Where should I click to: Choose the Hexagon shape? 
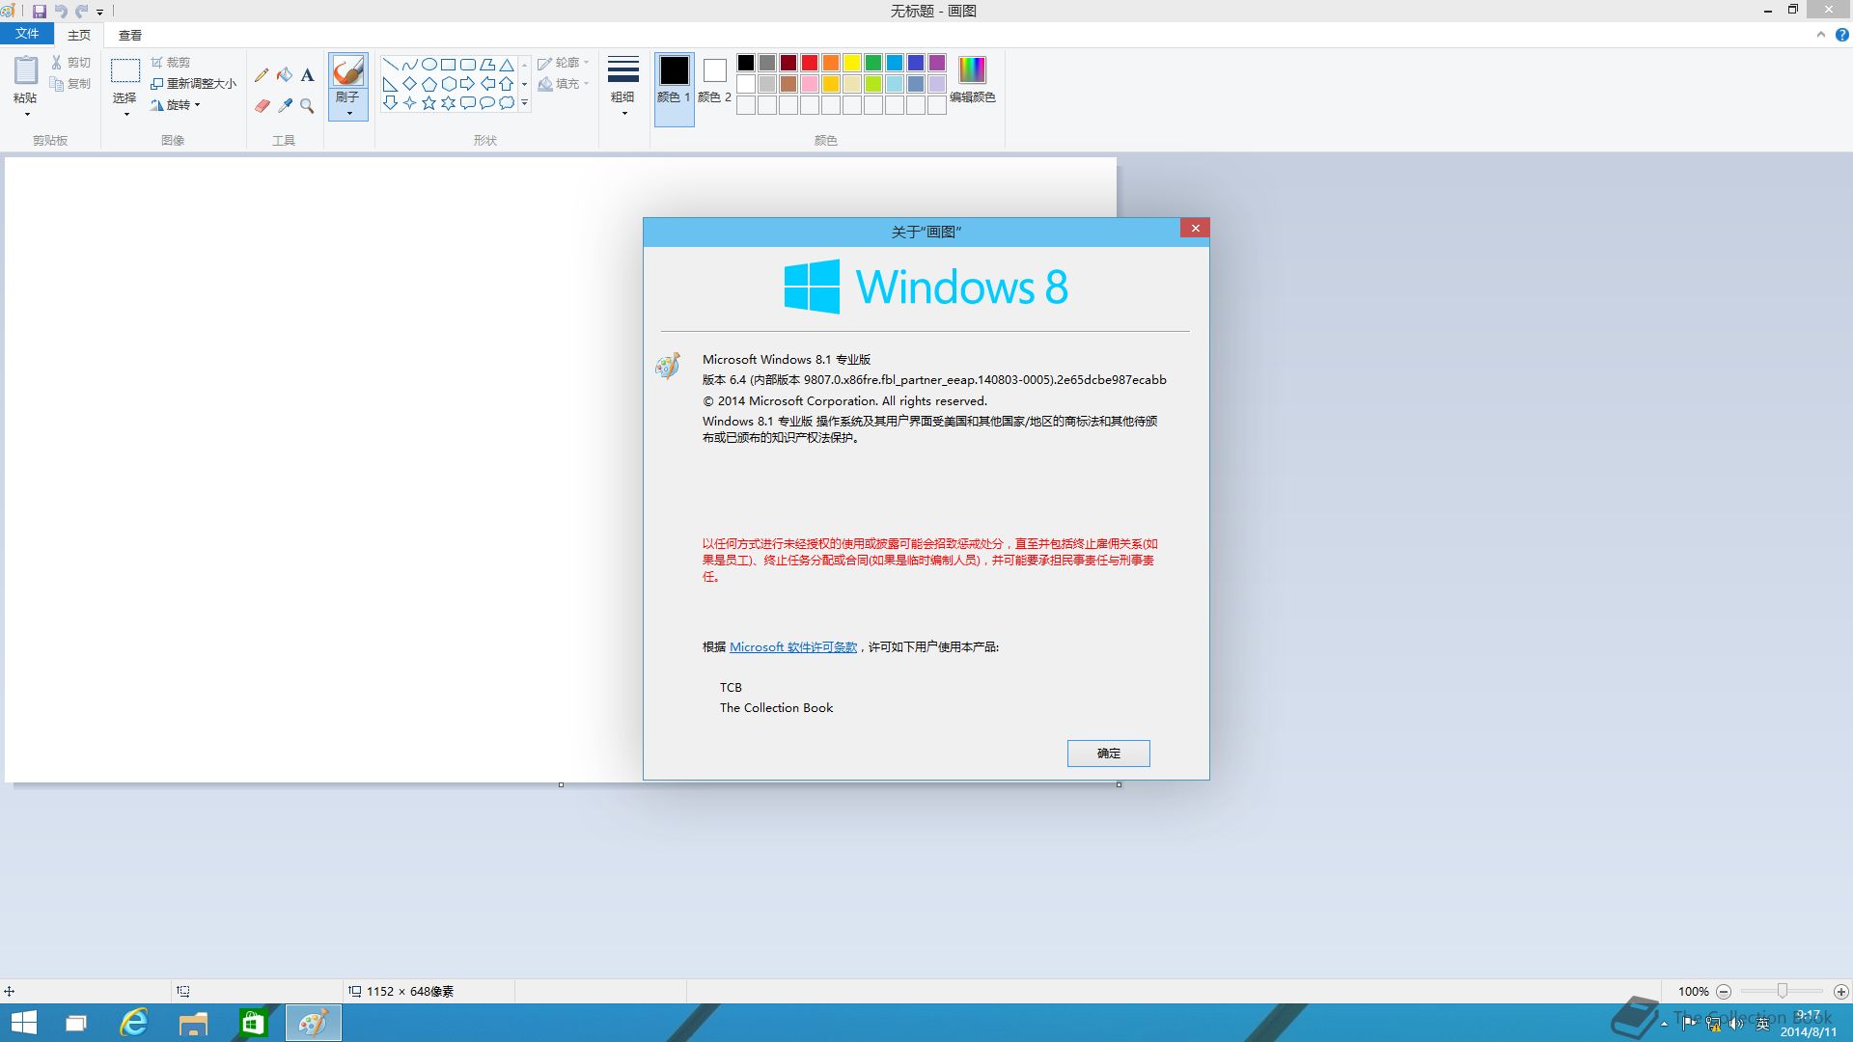coord(448,84)
